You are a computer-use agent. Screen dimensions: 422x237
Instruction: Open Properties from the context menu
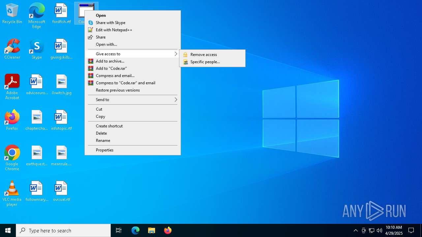(133, 150)
